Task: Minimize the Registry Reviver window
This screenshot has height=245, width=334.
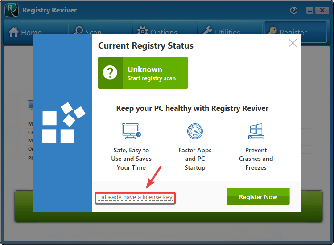Action: click(x=310, y=10)
